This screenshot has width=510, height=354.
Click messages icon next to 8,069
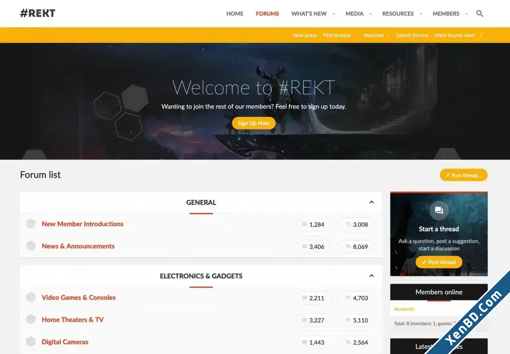point(348,247)
